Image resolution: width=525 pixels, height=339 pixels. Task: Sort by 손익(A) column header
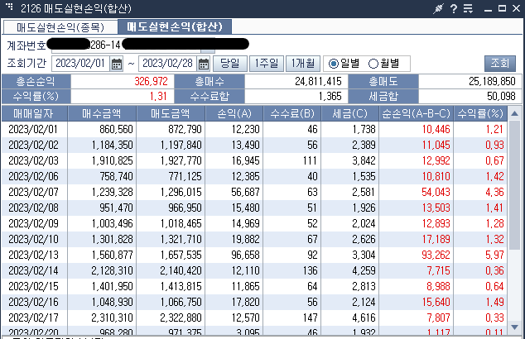click(x=234, y=113)
